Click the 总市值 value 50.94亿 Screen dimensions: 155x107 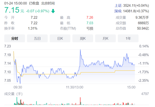(143, 28)
